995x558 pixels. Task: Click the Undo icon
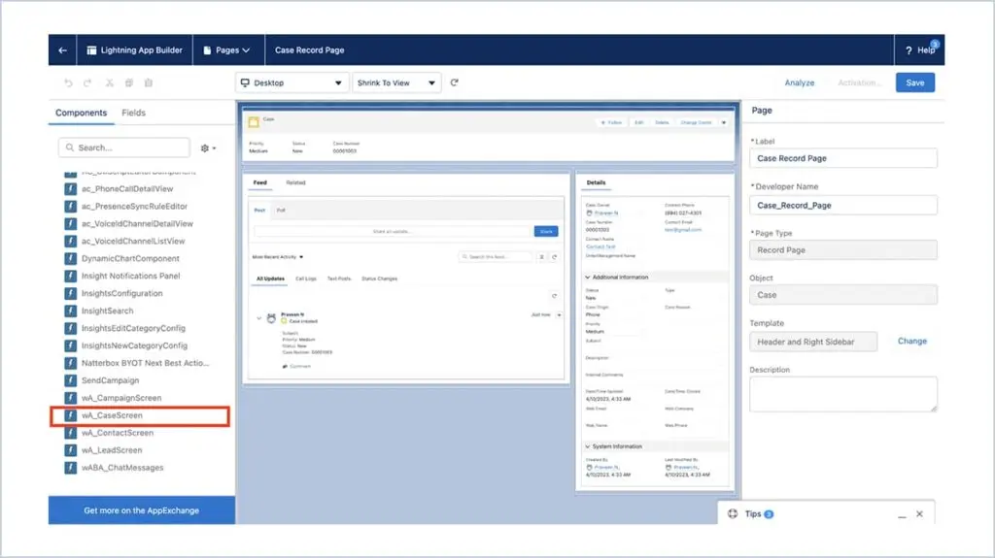click(x=69, y=82)
